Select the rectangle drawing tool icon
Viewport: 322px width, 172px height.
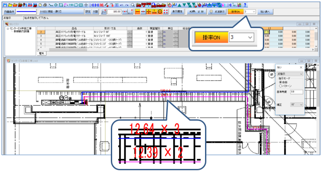[61, 5]
